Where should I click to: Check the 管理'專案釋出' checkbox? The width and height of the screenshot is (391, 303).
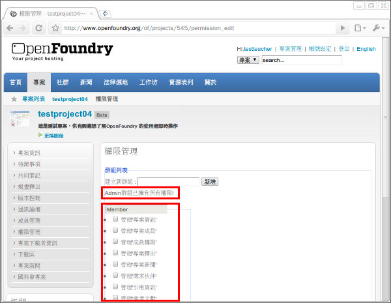pyautogui.click(x=115, y=253)
